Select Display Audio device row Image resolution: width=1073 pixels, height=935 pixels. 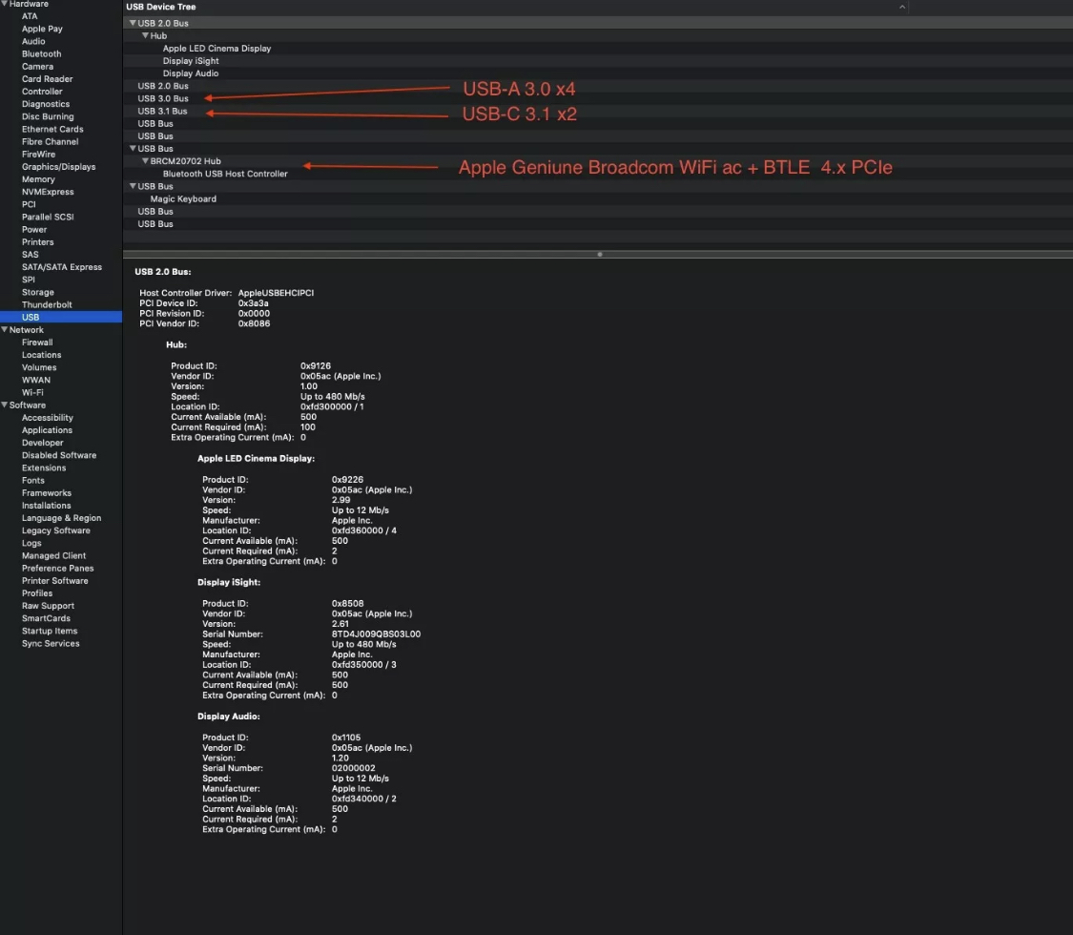(x=597, y=73)
